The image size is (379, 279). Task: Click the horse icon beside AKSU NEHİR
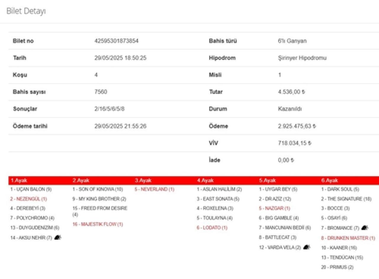click(x=58, y=237)
